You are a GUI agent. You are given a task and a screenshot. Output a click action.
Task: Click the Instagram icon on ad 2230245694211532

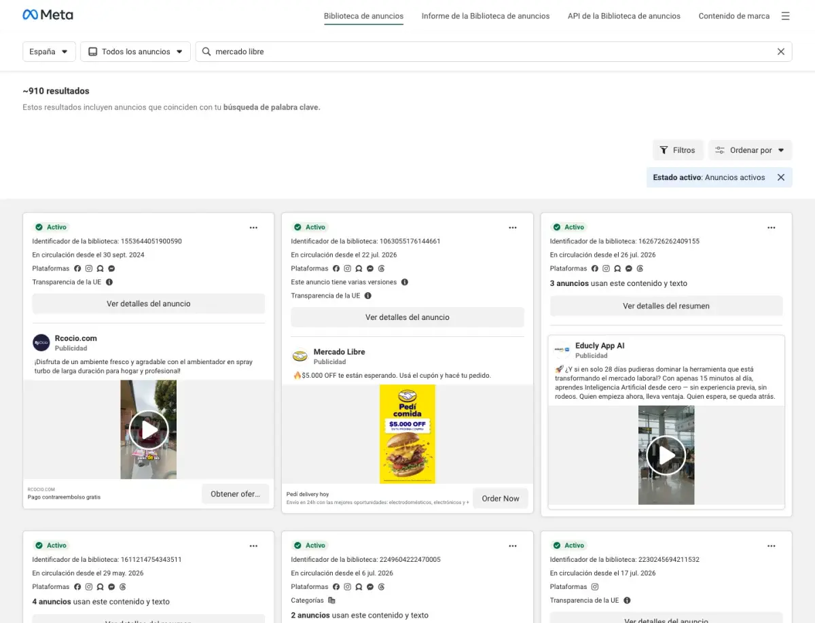[x=595, y=587]
